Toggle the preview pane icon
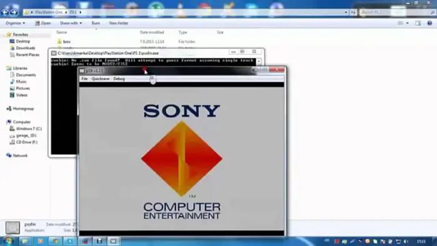 pyautogui.click(x=418, y=23)
